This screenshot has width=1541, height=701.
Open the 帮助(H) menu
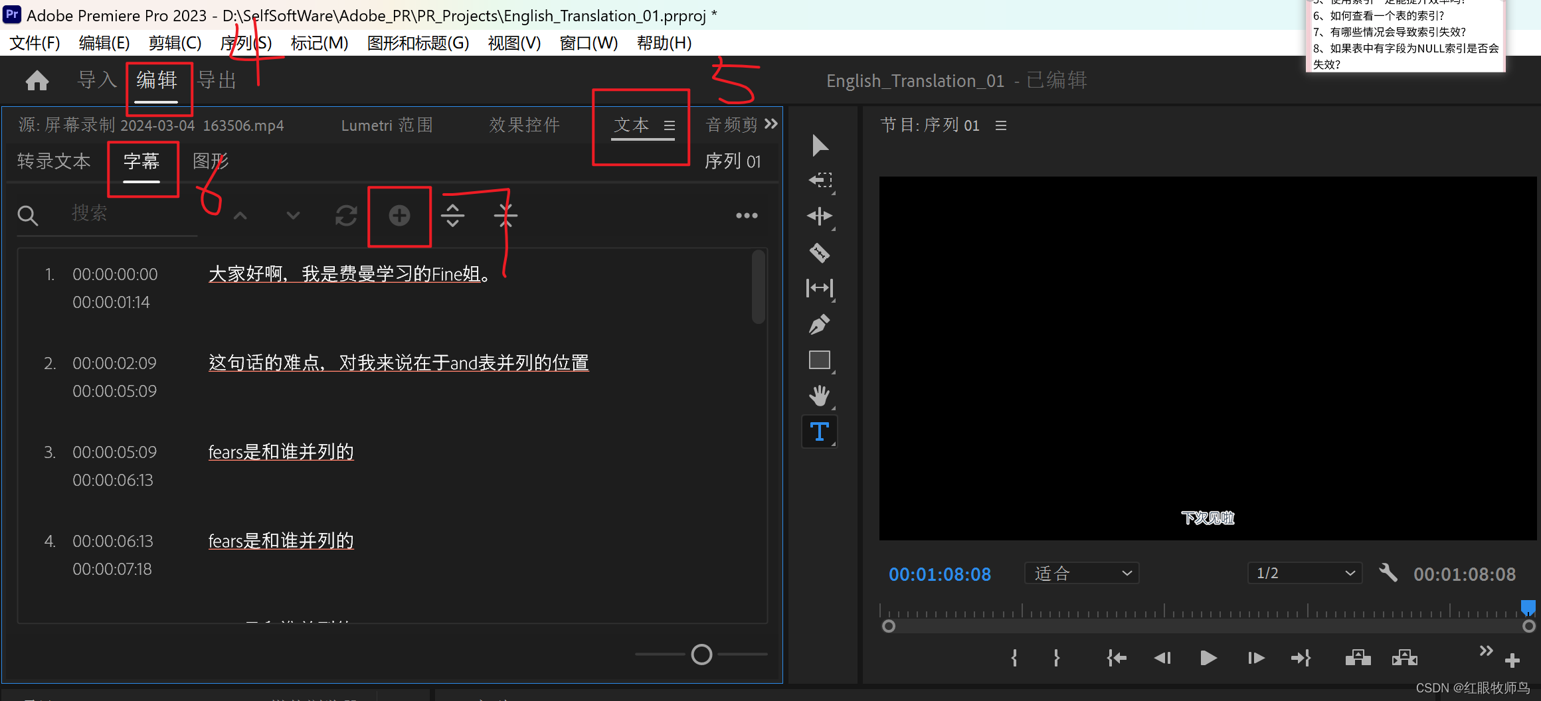[664, 43]
